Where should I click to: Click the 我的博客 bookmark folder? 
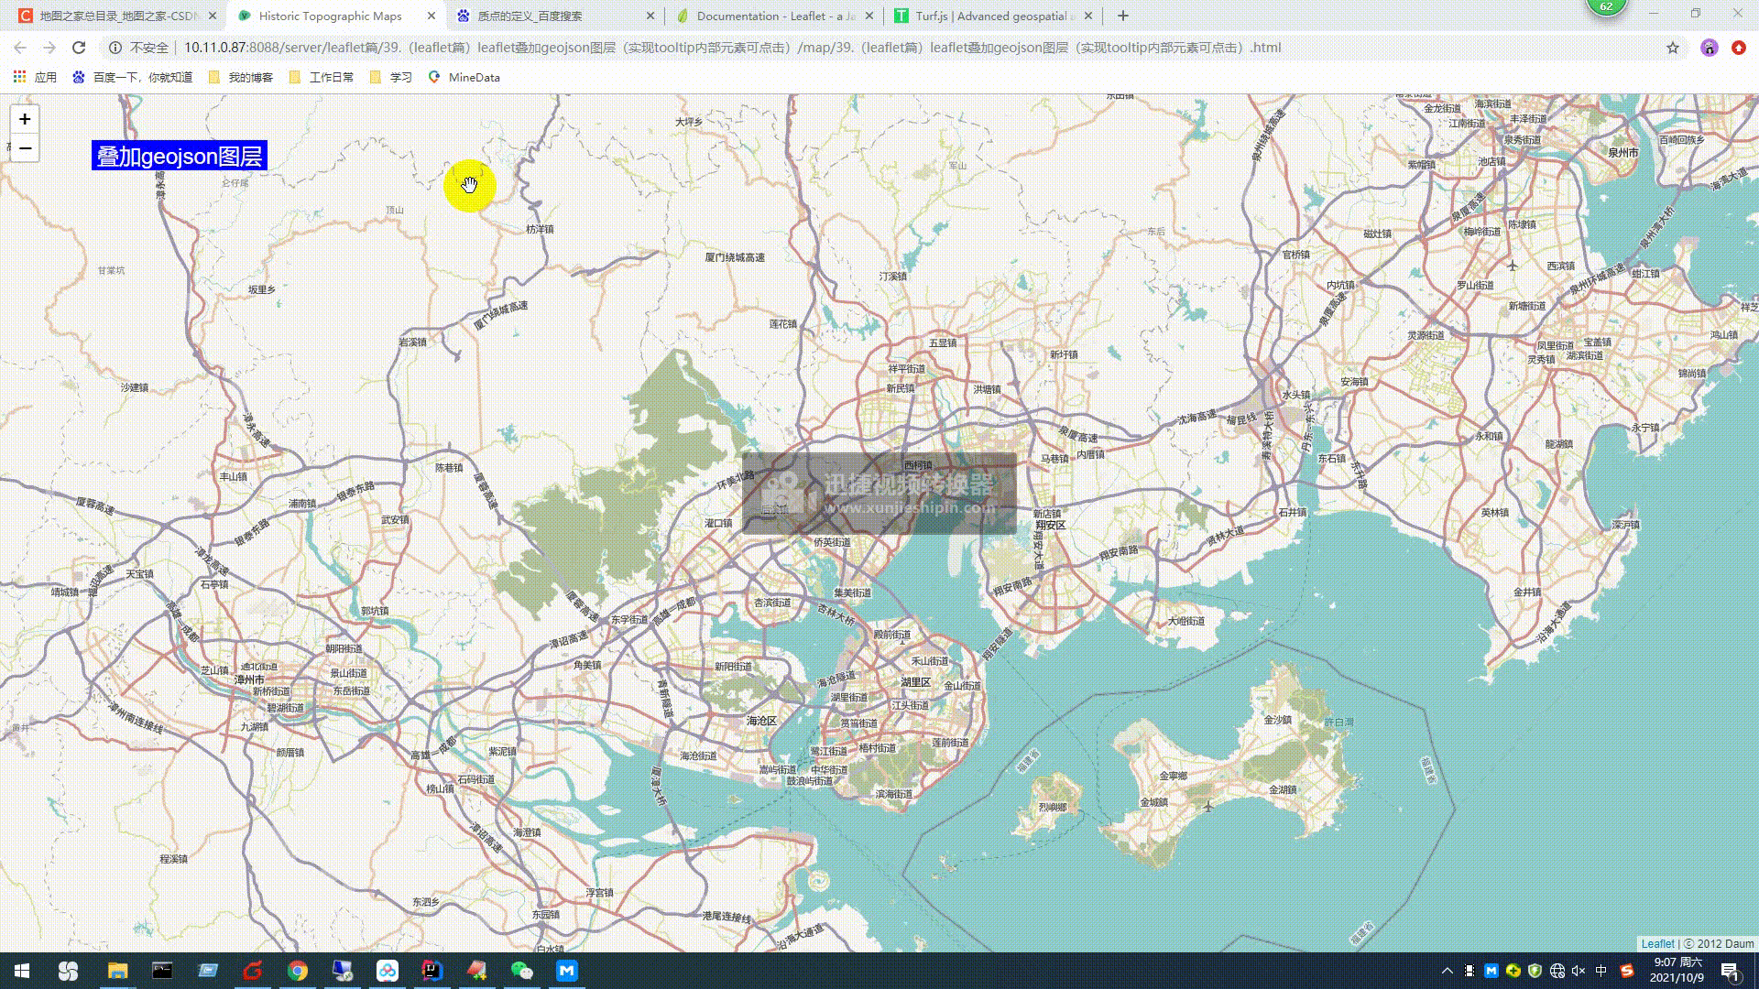tap(251, 76)
